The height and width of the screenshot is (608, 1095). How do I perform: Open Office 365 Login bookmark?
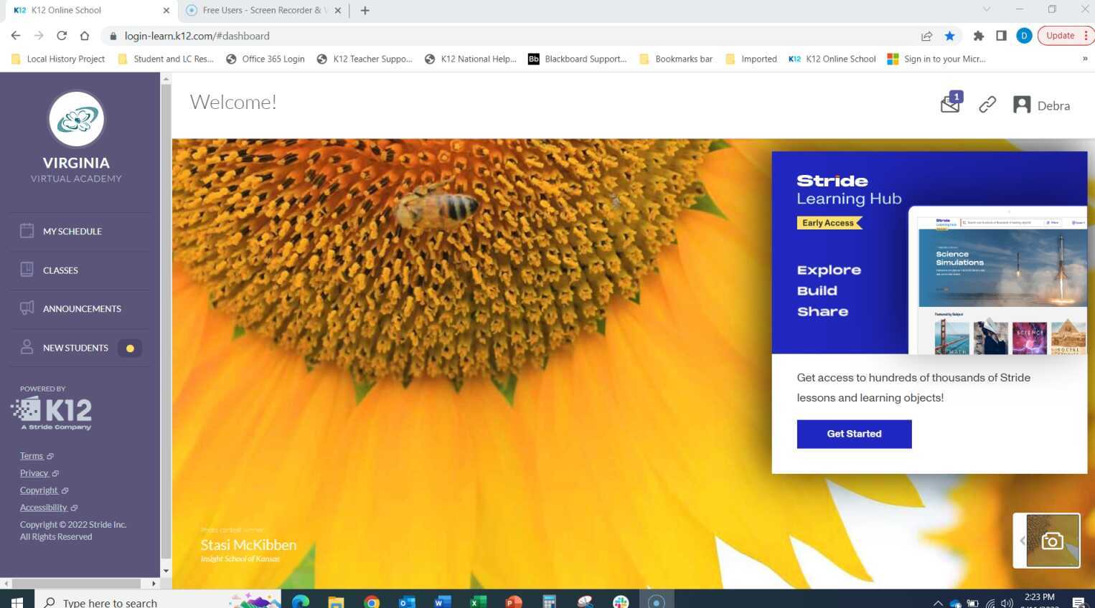click(x=265, y=59)
